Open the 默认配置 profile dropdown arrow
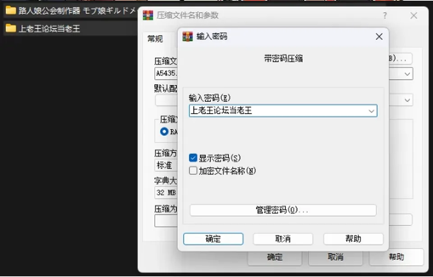 pos(407,100)
